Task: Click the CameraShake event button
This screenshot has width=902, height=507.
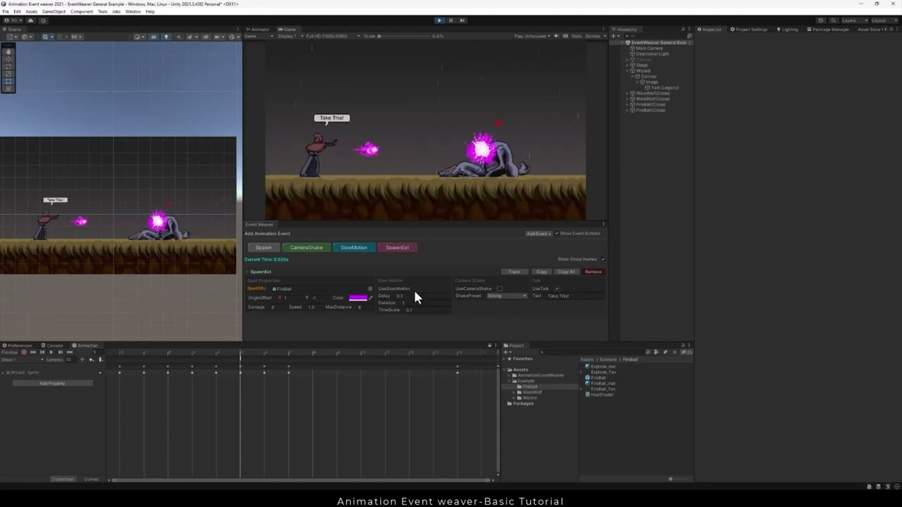Action: (x=307, y=248)
